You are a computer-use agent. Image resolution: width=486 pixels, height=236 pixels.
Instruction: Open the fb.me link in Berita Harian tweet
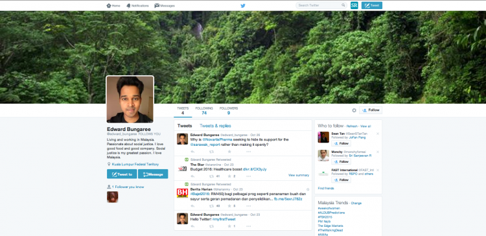(x=288, y=199)
